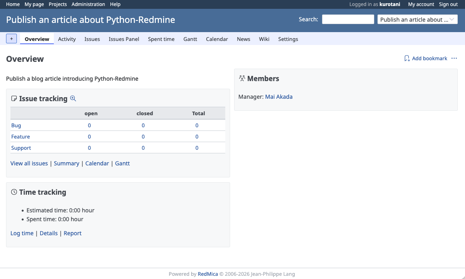The height and width of the screenshot is (279, 465).
Task: Open My page in top menu
Action: point(34,4)
